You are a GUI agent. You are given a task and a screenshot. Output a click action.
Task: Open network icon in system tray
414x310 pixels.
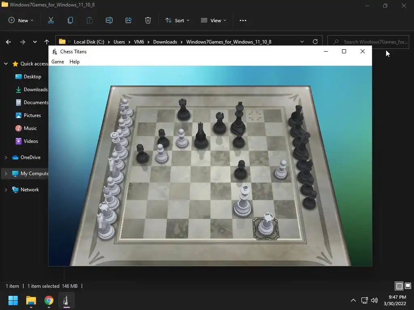click(365, 300)
